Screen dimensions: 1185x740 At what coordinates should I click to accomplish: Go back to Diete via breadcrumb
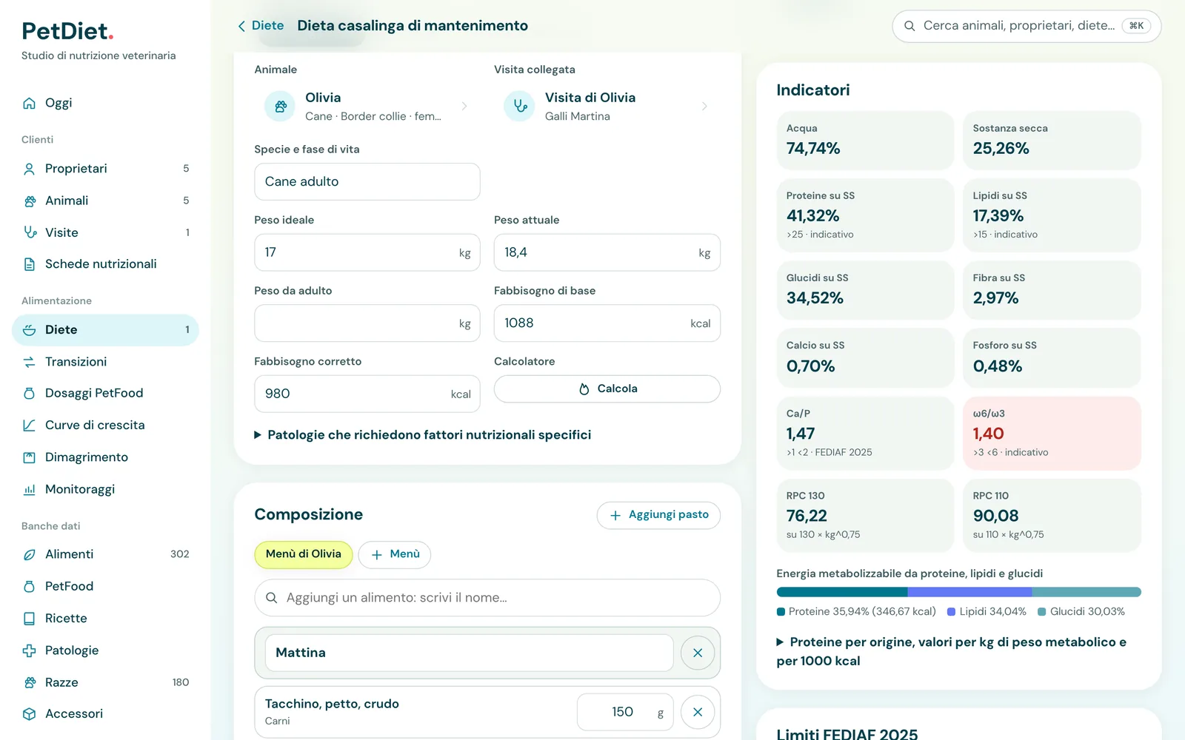coord(261,26)
